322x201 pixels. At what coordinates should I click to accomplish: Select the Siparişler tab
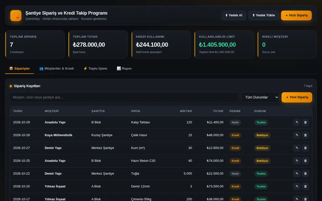19,68
